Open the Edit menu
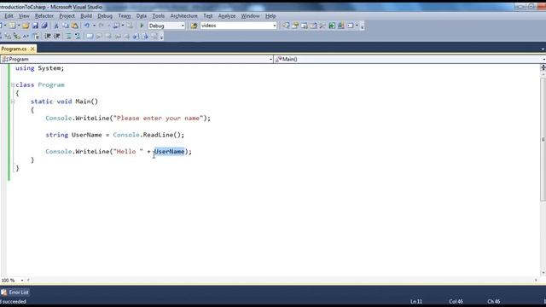The width and height of the screenshot is (546, 307). 9,16
